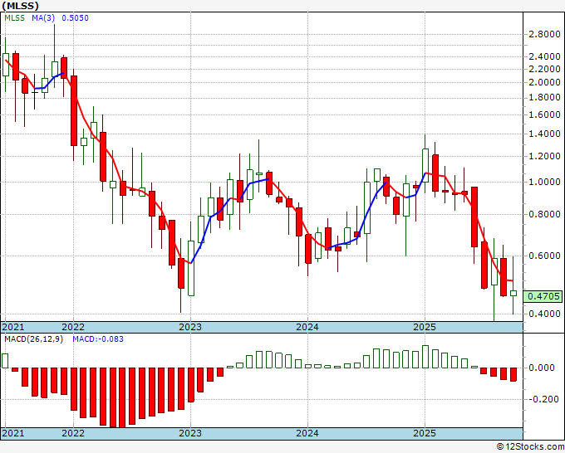Click the 0.6000 price axis label
Screen dimensions: 565x453
point(544,256)
